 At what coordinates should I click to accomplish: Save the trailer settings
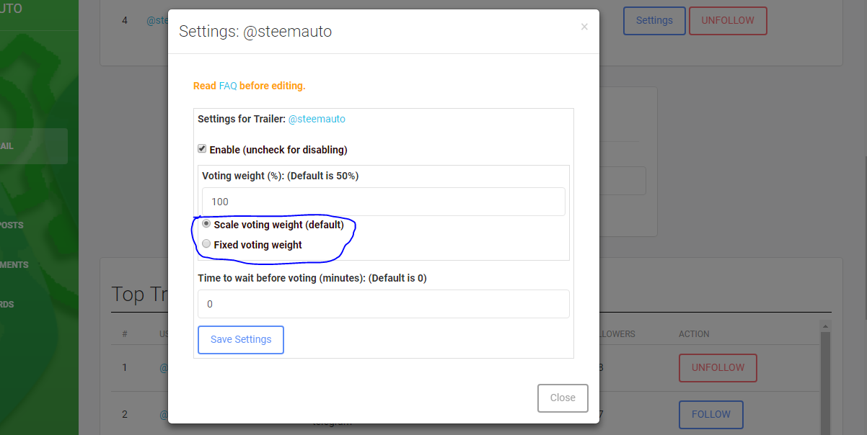click(x=241, y=340)
